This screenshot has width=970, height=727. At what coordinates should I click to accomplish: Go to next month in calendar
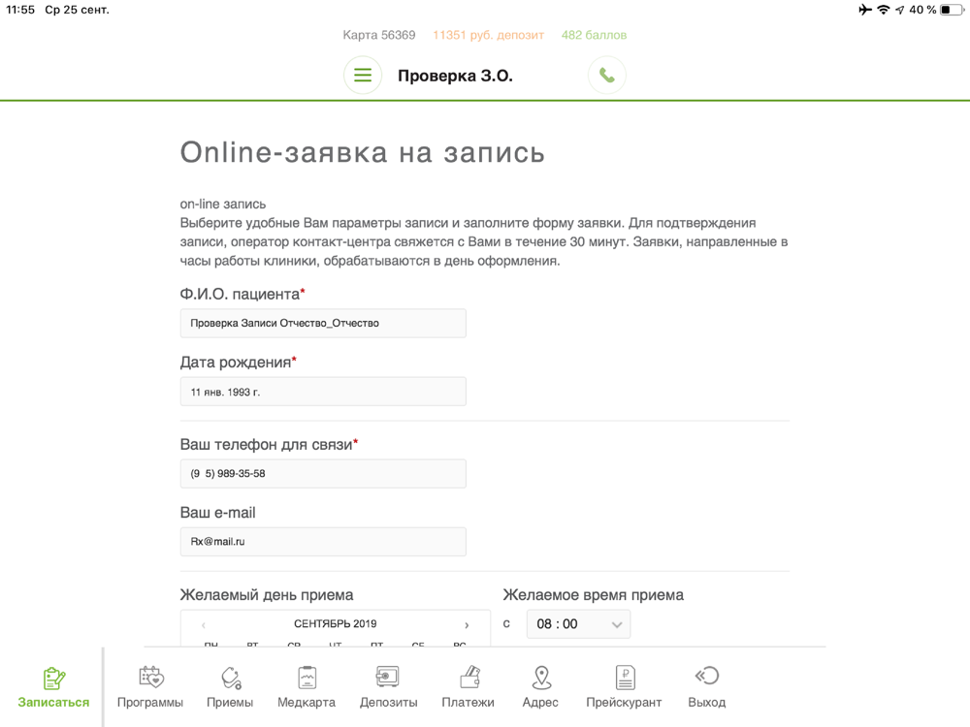[x=467, y=625]
